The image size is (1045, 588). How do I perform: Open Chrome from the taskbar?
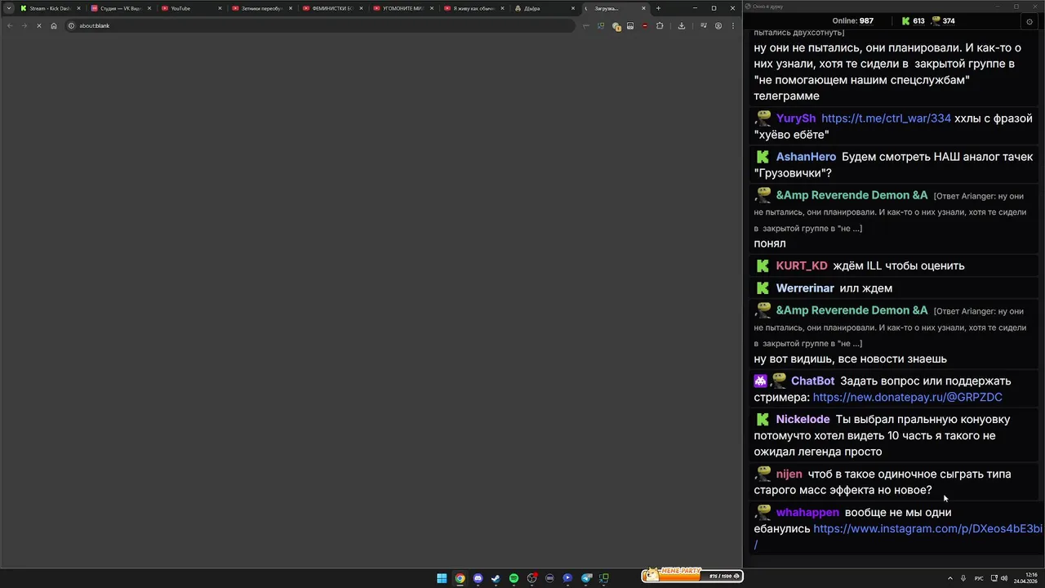pos(460,578)
